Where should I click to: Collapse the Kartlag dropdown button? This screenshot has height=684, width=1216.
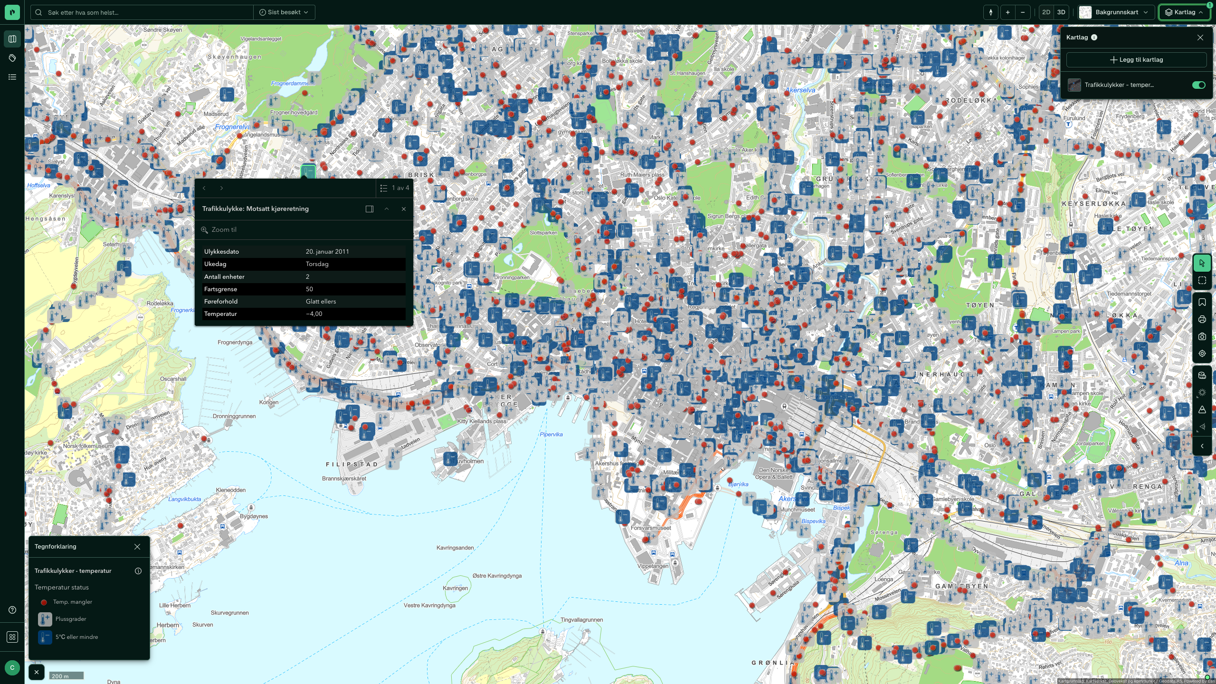point(1184,12)
